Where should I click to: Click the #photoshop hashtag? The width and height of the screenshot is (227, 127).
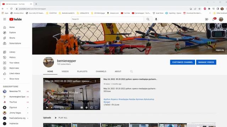pyautogui.click(x=149, y=99)
